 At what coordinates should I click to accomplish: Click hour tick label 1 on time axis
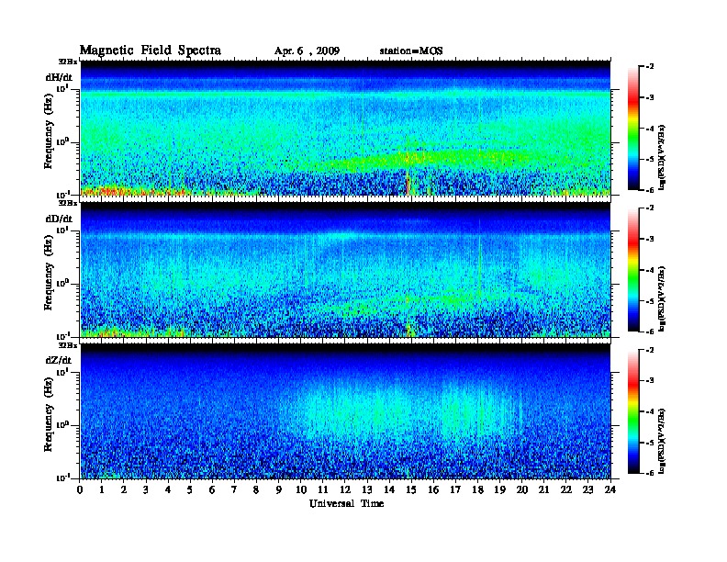tap(102, 489)
